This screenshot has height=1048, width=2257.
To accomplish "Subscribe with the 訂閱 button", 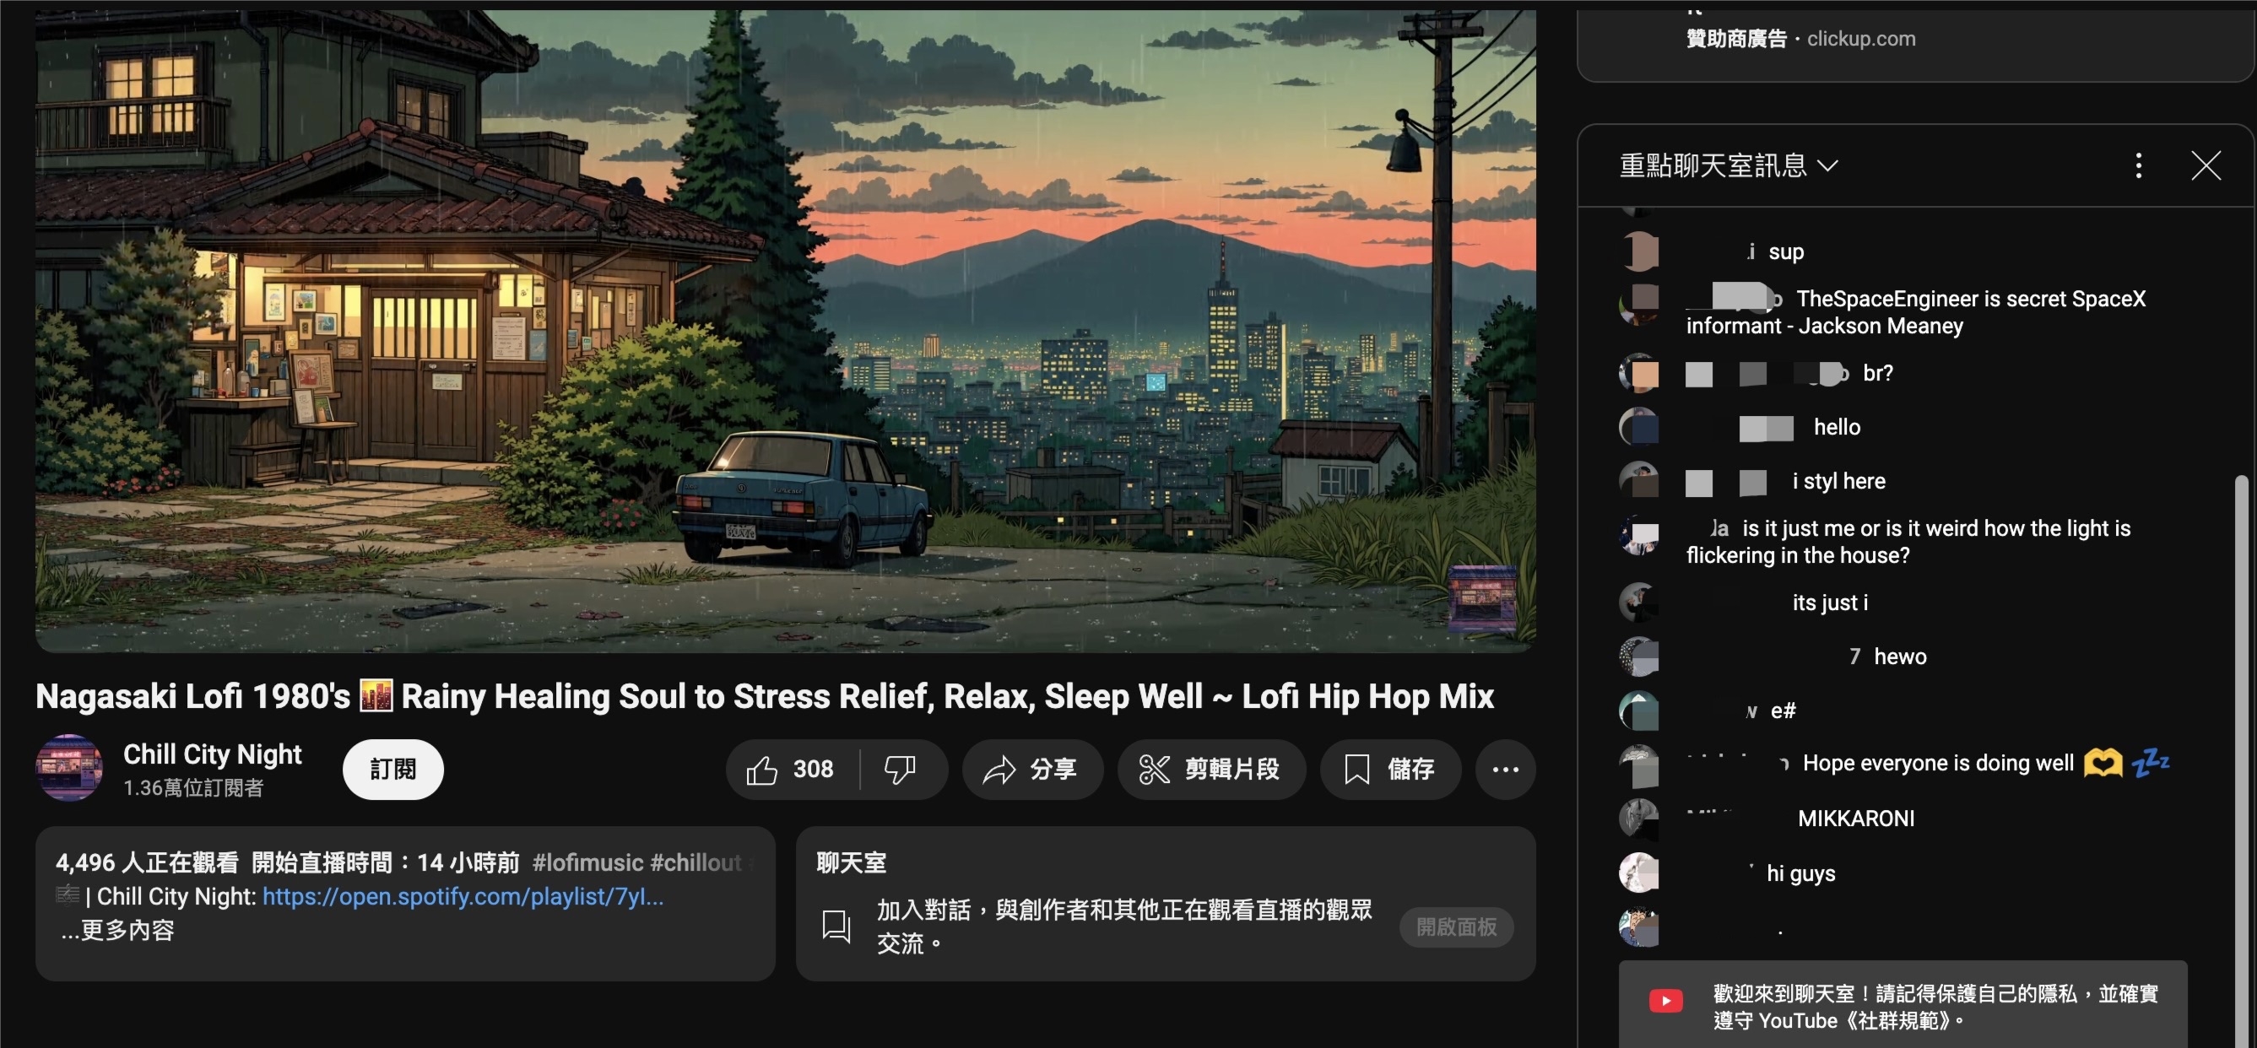I will (392, 770).
